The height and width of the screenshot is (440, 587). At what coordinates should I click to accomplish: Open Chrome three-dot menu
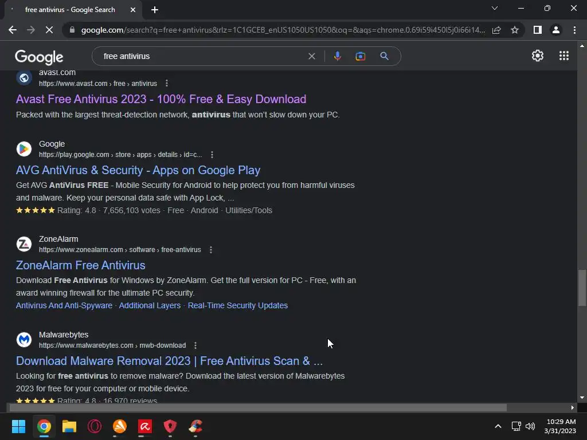click(574, 30)
